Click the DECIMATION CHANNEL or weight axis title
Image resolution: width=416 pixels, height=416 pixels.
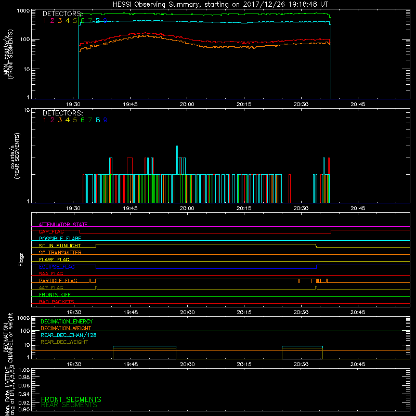pyautogui.click(x=8, y=337)
